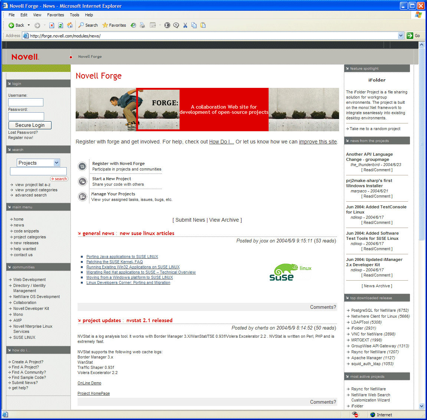
Task: Open the View menu
Action: click(x=37, y=15)
